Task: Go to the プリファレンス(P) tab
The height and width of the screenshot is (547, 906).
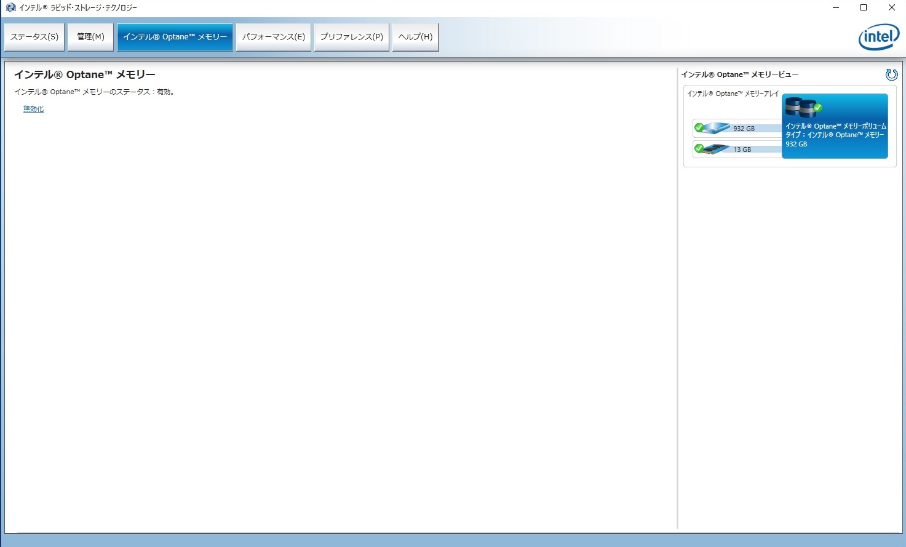Action: click(352, 37)
